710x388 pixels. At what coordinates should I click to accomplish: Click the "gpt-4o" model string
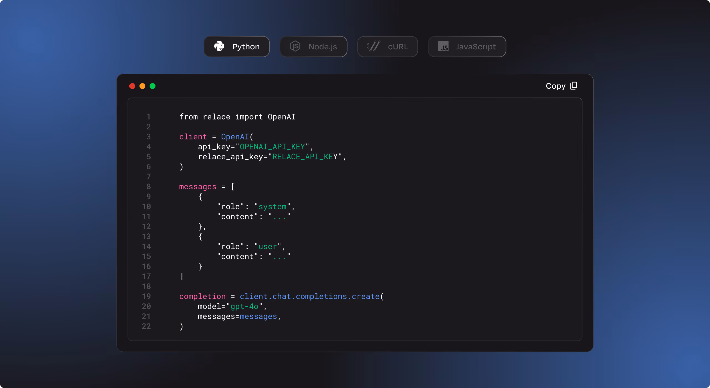(x=244, y=306)
